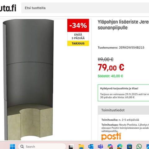The image size is (149, 149).
Task: Click the Posti delivery logo
Action: pos(111,136)
